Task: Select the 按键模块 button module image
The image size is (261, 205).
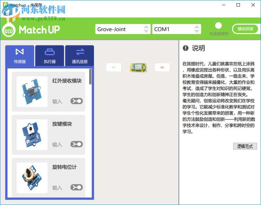Action: 32,134
